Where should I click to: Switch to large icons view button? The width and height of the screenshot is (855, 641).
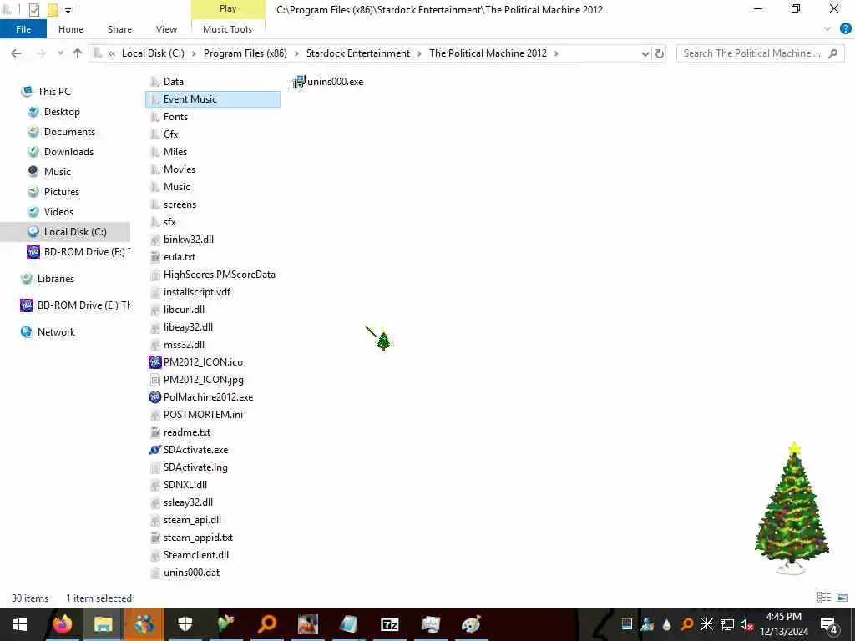[842, 598]
